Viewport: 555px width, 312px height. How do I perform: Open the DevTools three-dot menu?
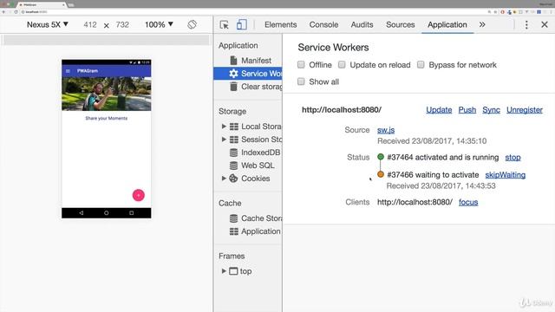[x=526, y=25]
